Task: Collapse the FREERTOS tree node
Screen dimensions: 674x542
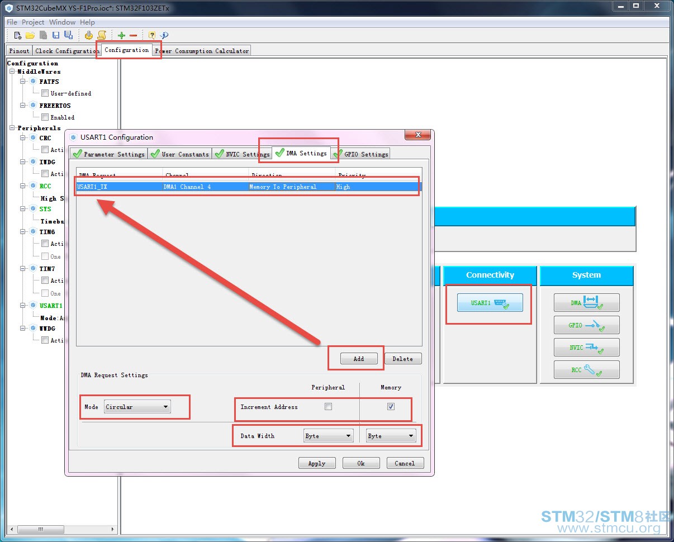Action: (x=23, y=106)
